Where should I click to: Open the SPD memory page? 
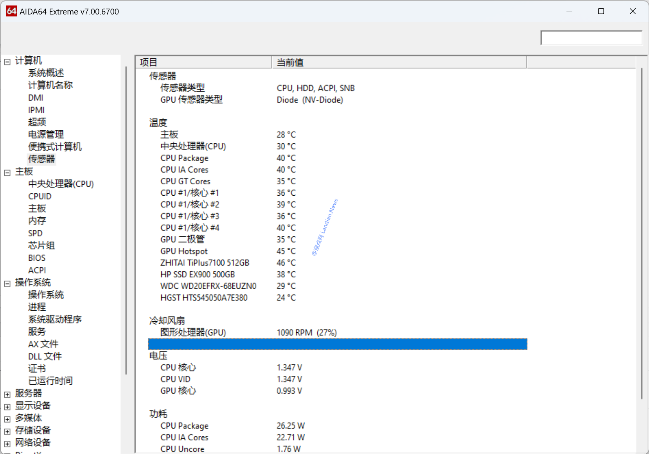35,233
